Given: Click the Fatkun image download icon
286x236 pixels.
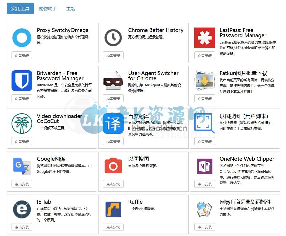Looking at the screenshot, I should point(205,81).
